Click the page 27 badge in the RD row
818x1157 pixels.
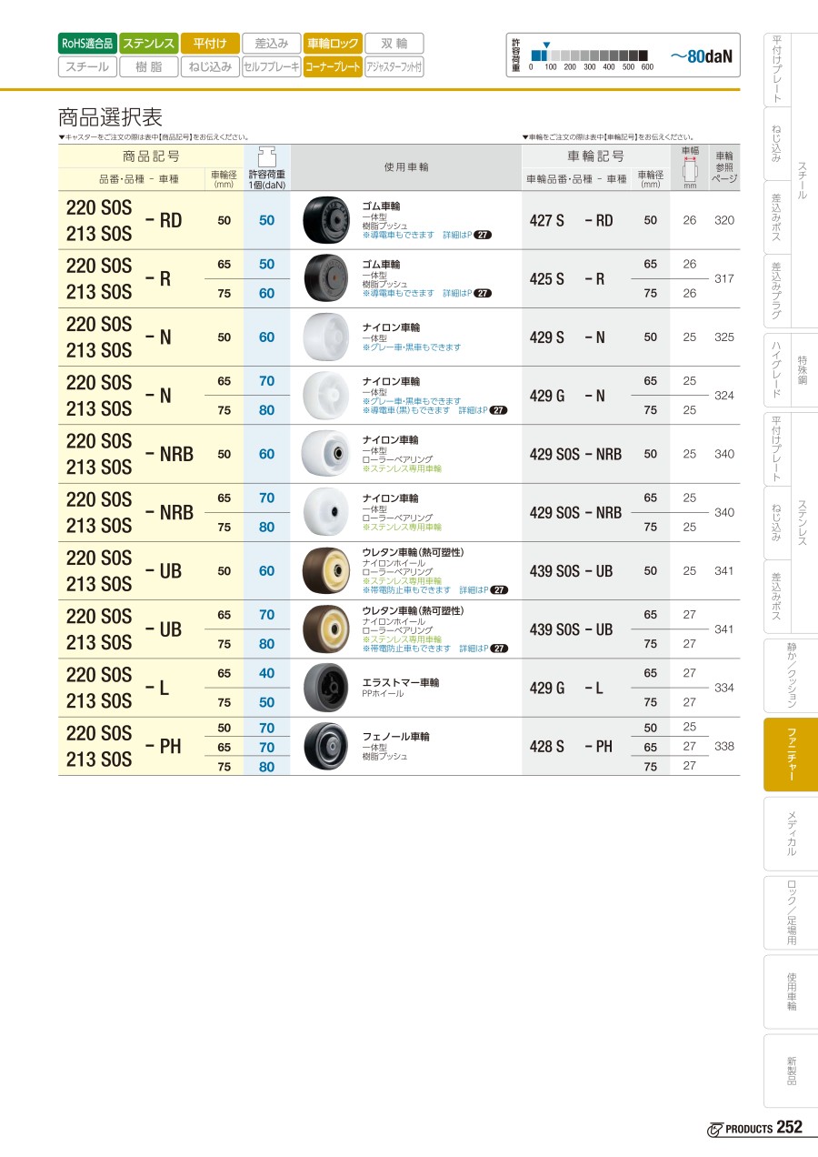tap(483, 235)
